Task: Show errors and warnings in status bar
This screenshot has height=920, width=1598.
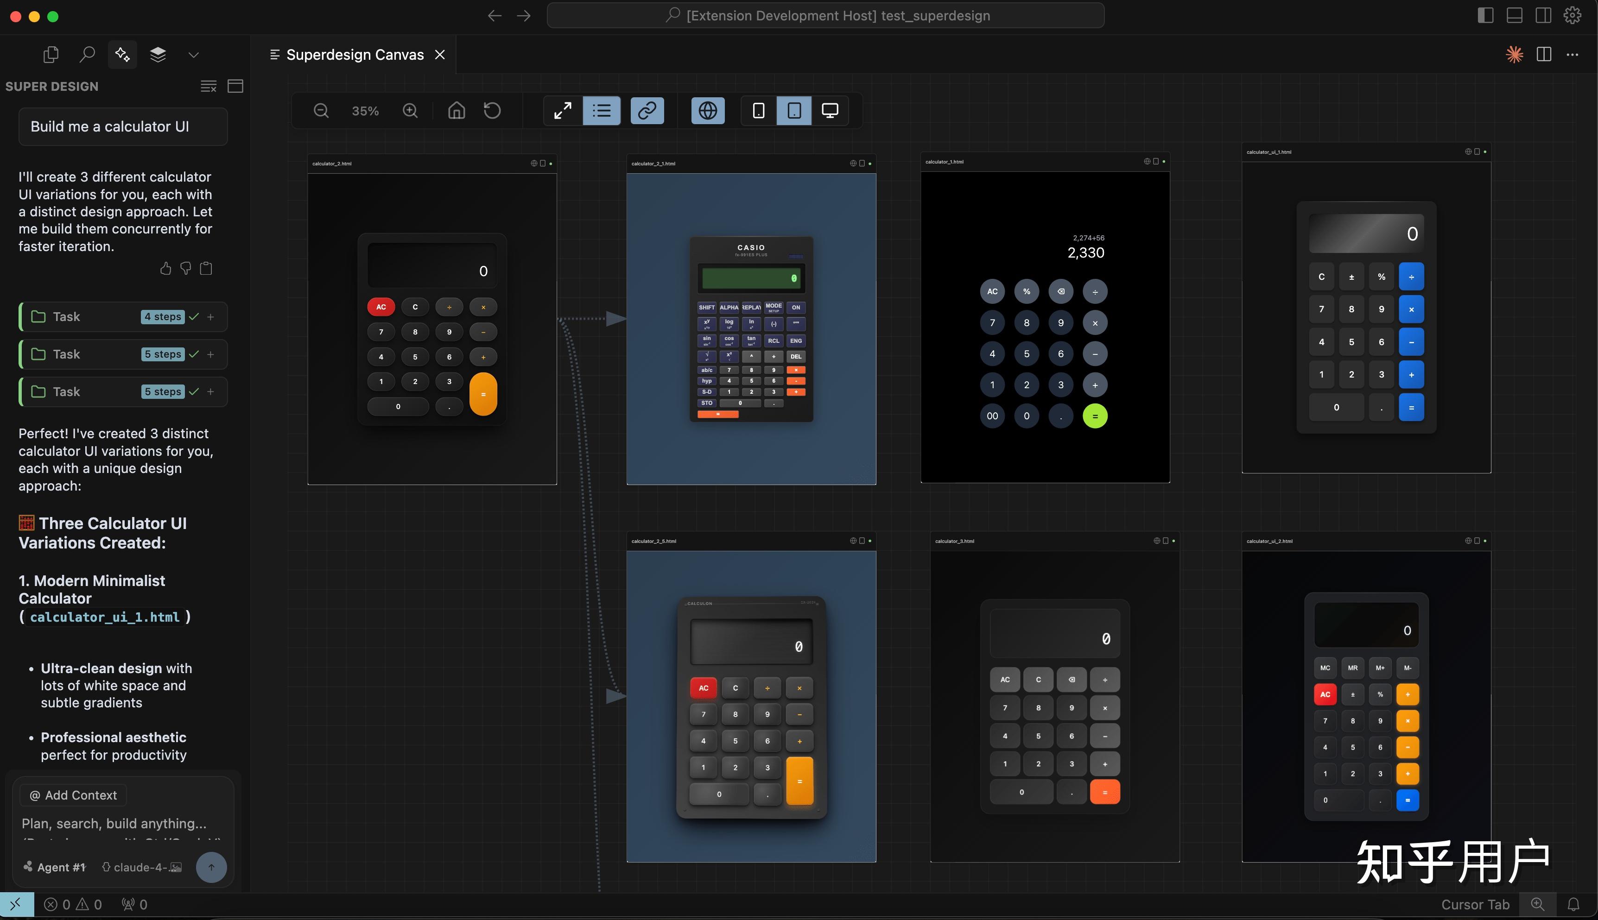Action: (73, 904)
